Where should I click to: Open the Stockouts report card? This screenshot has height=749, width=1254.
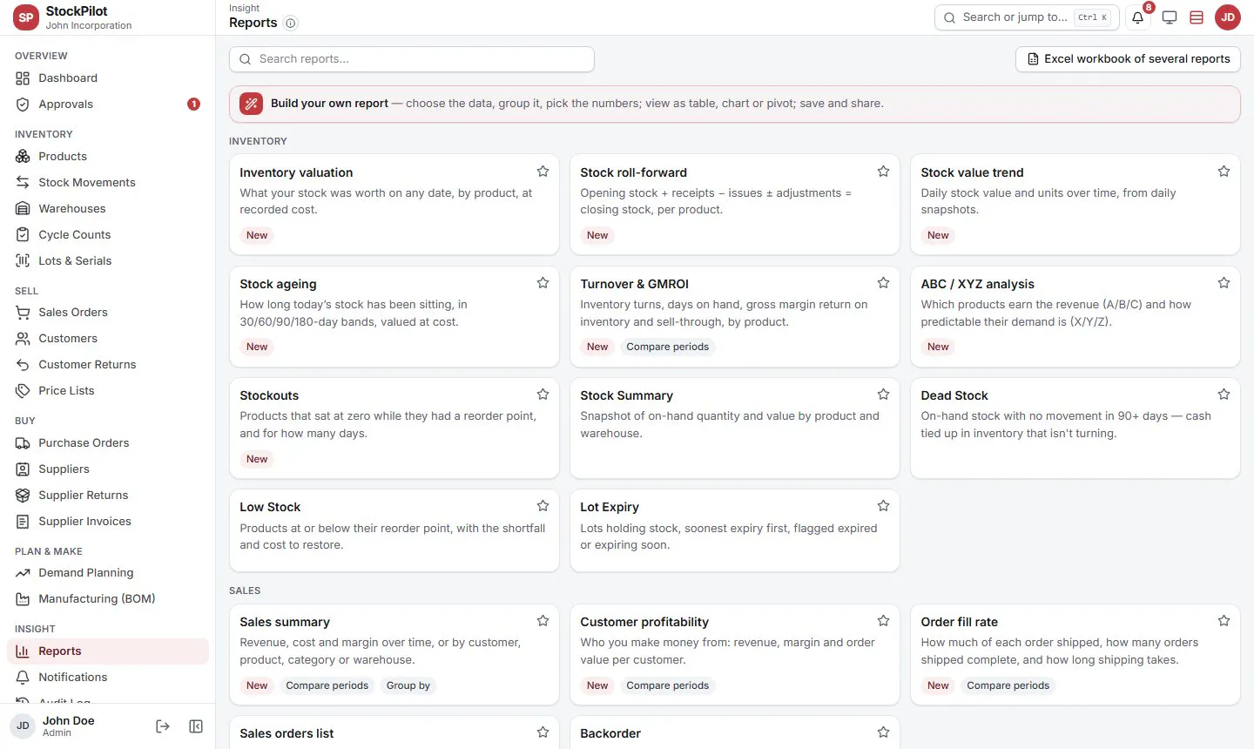tap(394, 428)
